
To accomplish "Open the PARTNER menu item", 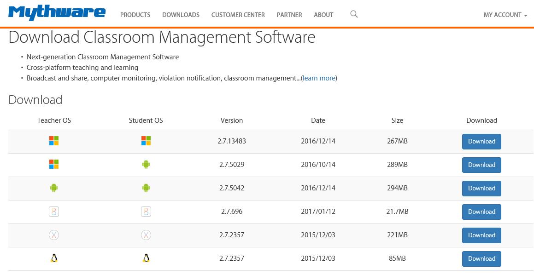I will [289, 15].
